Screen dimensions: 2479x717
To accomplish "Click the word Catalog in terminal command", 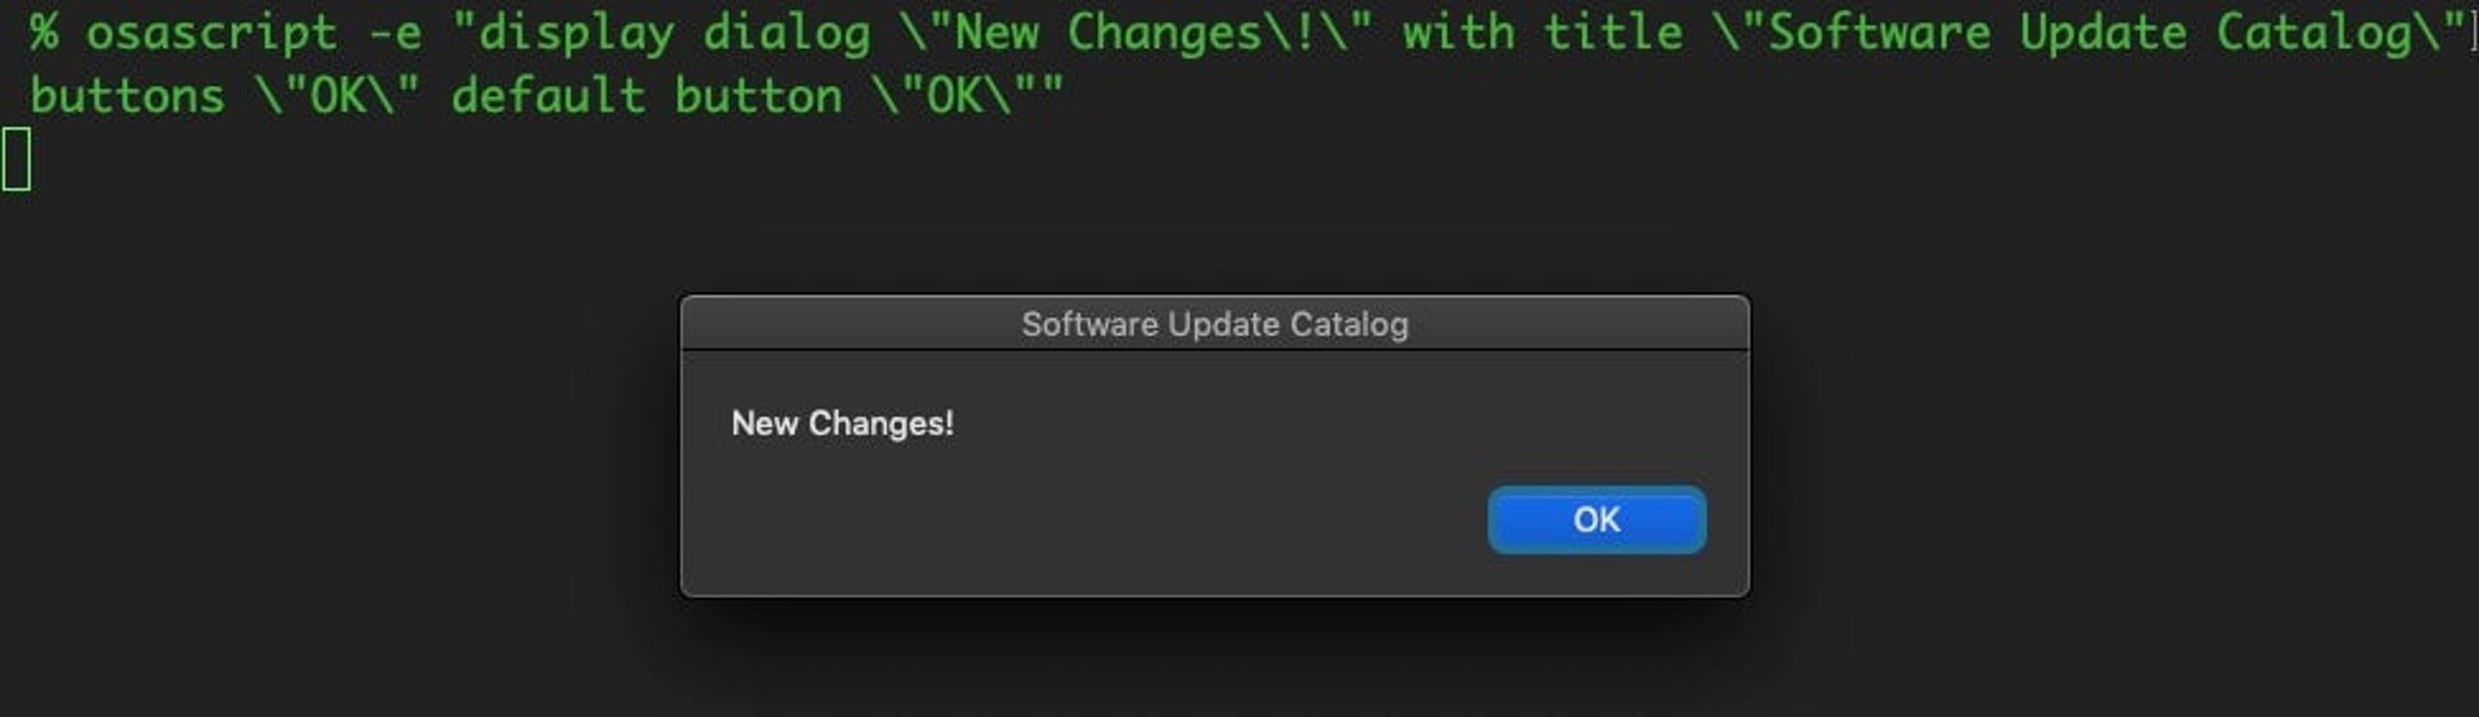I will point(2312,34).
